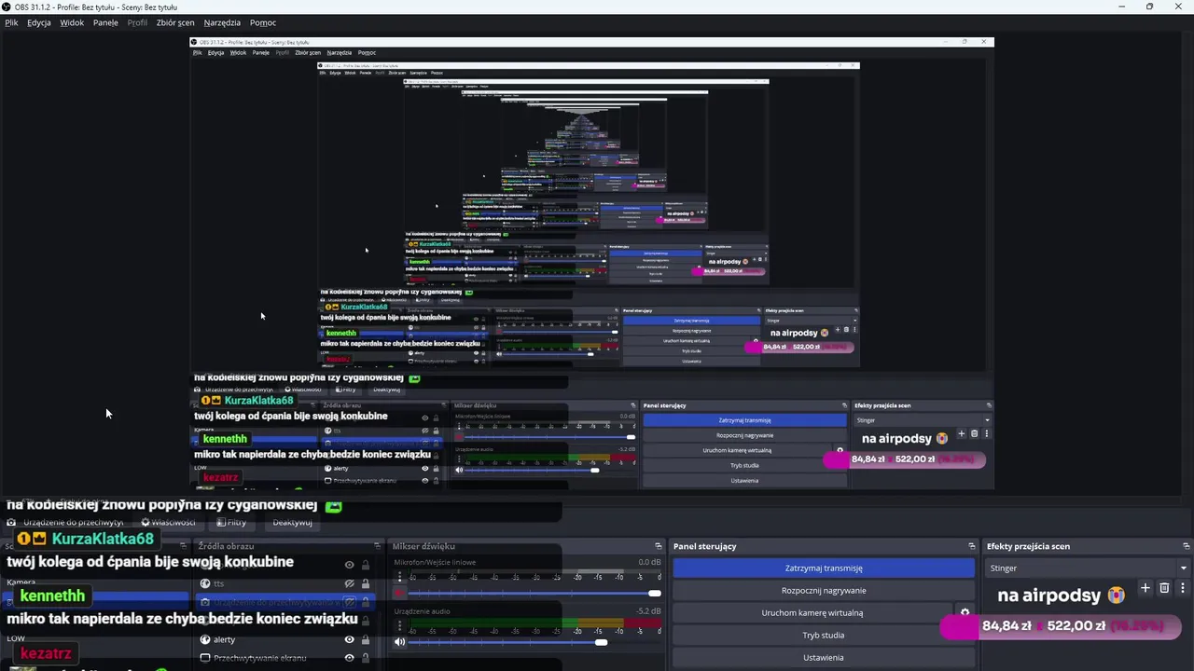This screenshot has width=1194, height=671.
Task: Adjust the Urządzenie audio volume slider
Action: click(x=535, y=642)
